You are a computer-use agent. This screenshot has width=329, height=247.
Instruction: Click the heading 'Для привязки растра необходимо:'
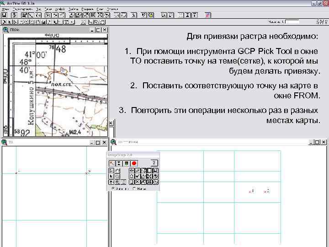[x=252, y=36]
